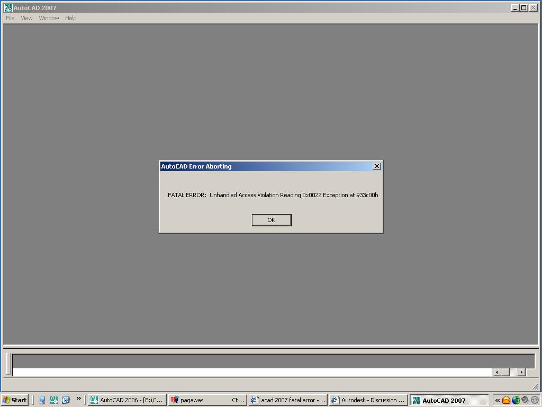542x407 pixels.
Task: Click the window resize grip corner
Action: click(536, 386)
